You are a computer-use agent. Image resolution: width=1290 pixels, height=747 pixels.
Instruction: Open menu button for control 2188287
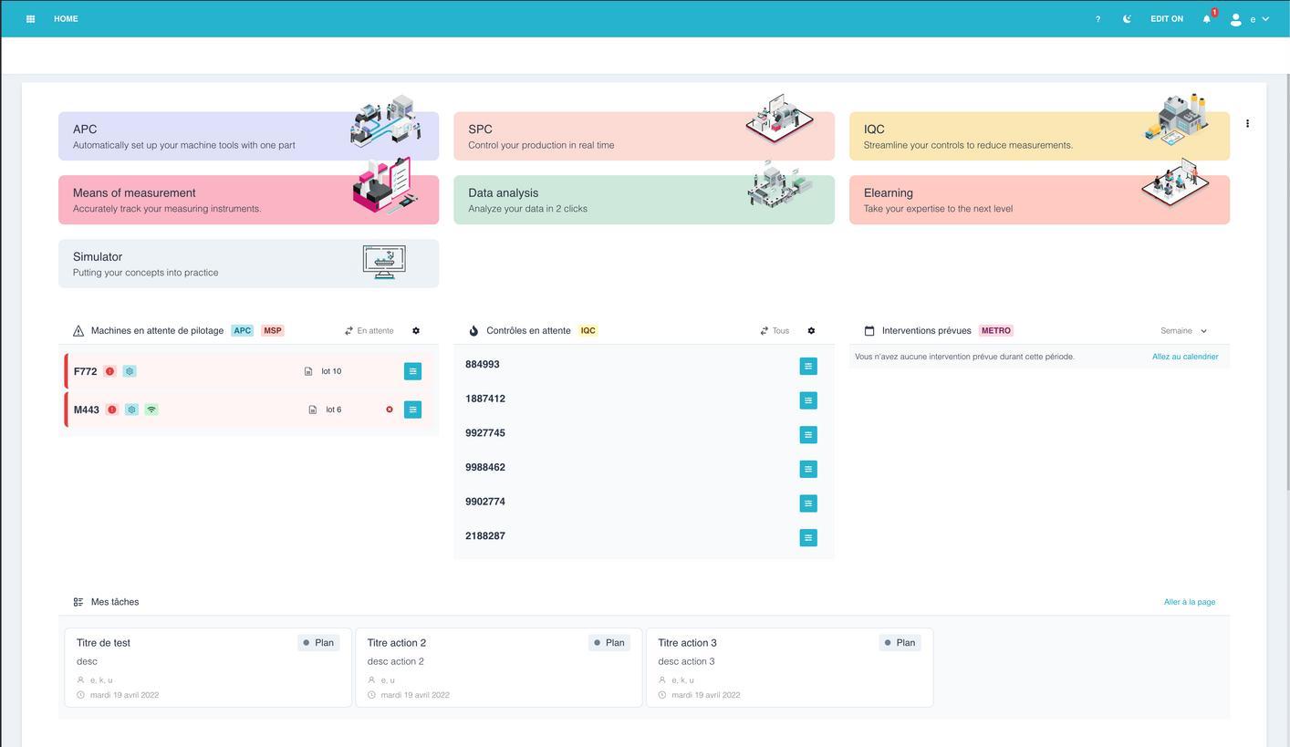click(x=807, y=538)
